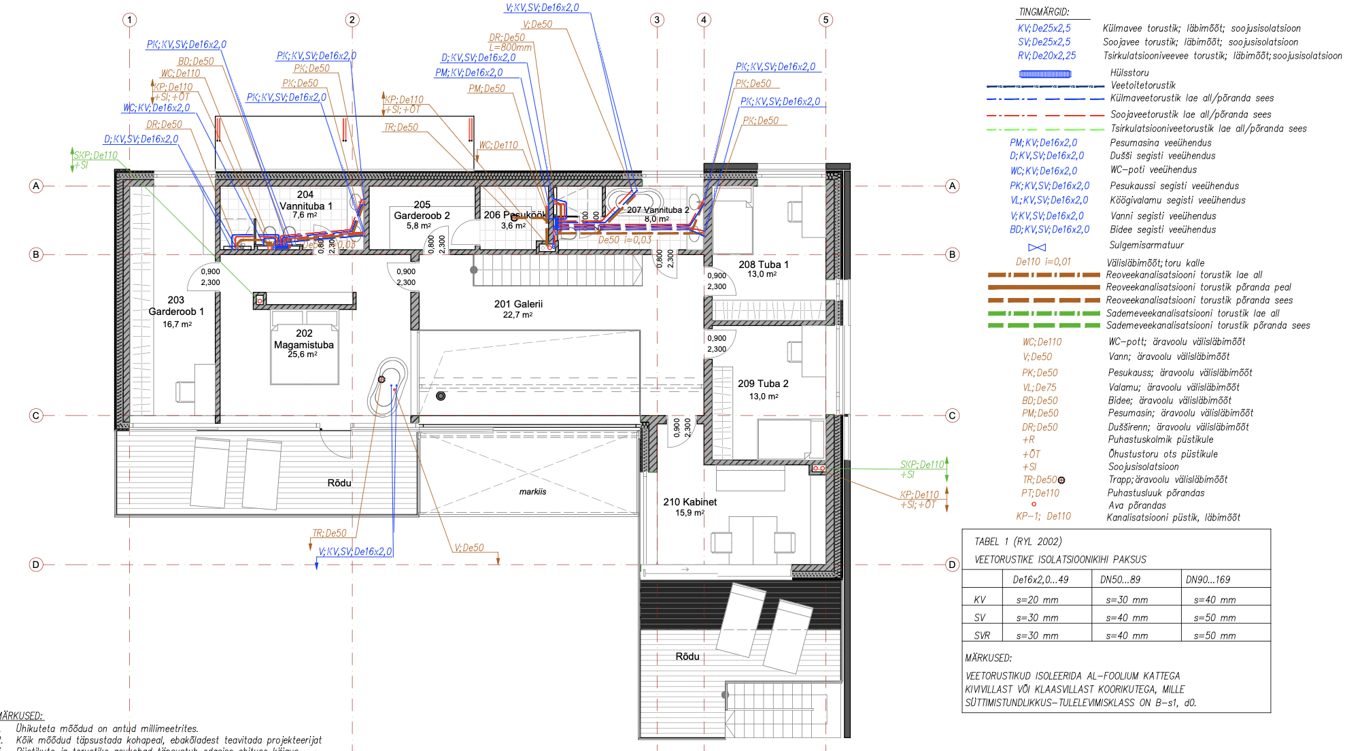The height and width of the screenshot is (751, 1345).
Task: Select the left-side axis bubble B
Action: (36, 254)
